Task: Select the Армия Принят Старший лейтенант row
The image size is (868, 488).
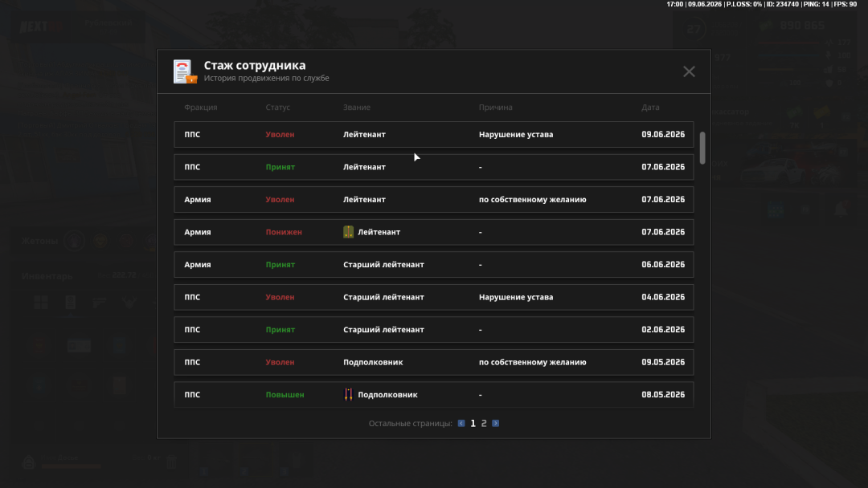Action: coord(433,265)
